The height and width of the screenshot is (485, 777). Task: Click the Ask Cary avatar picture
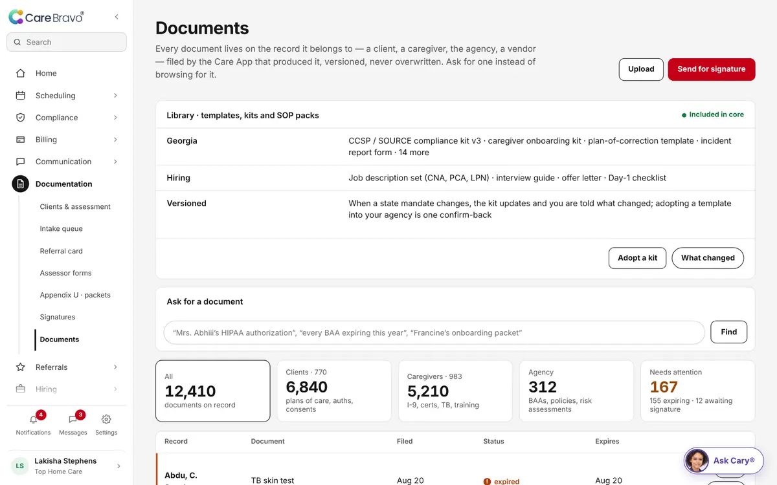pyautogui.click(x=697, y=460)
